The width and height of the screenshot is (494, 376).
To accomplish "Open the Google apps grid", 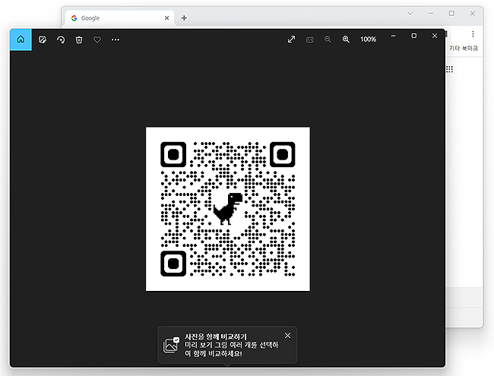I will pos(450,69).
